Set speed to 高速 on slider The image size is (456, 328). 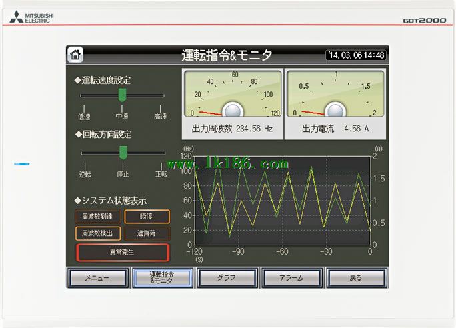(161, 96)
